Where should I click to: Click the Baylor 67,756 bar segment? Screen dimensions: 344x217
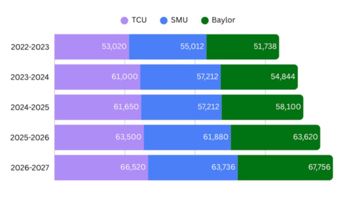coord(285,167)
